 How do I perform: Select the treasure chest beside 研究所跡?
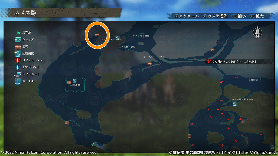[69, 82]
